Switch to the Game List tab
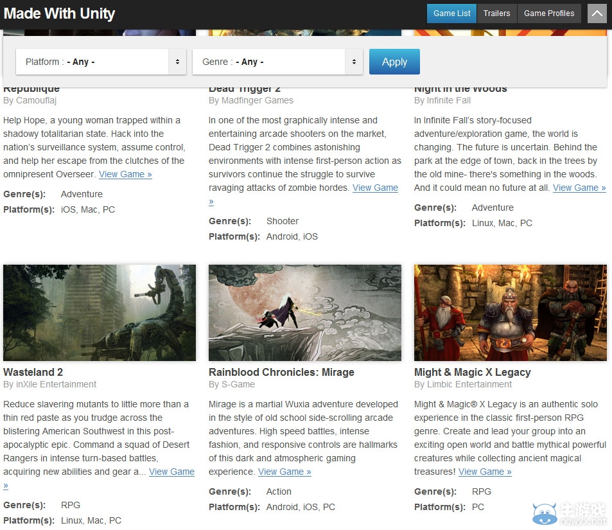 451,13
